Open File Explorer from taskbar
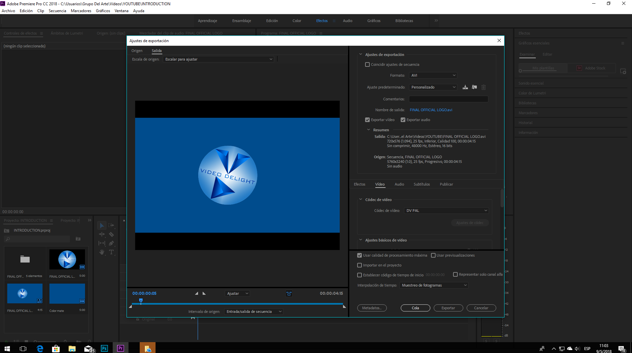 coord(72,348)
